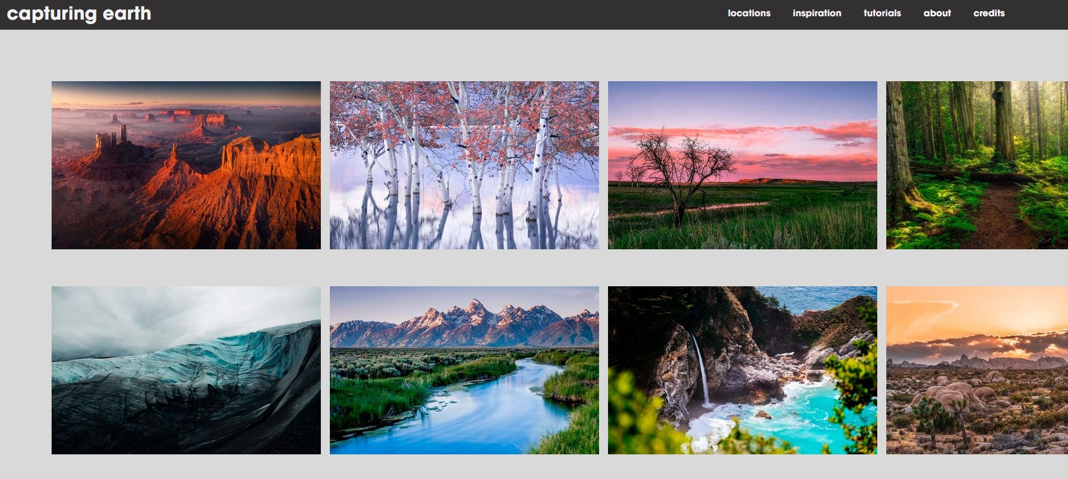The image size is (1068, 479).
Task: Open the credits page link
Action: [988, 13]
